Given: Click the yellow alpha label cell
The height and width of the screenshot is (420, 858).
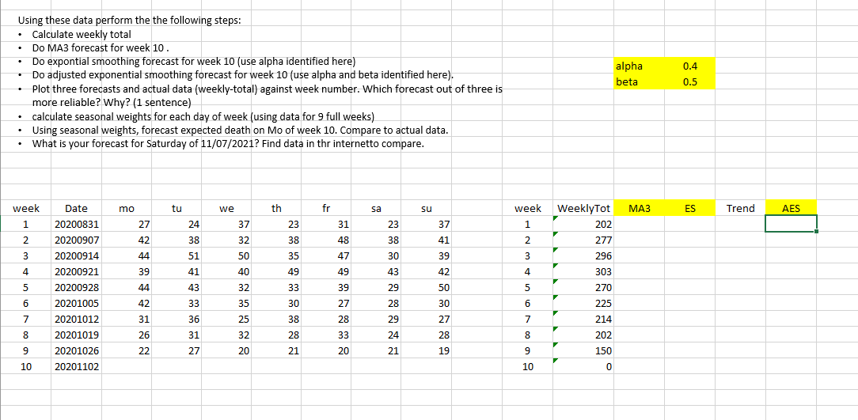Looking at the screenshot, I should [640, 66].
